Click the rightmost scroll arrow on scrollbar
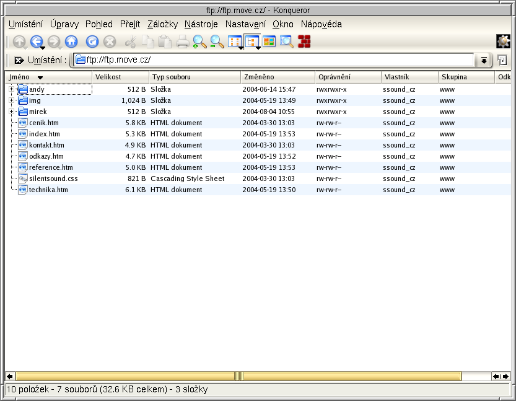The image size is (516, 401). 506,376
